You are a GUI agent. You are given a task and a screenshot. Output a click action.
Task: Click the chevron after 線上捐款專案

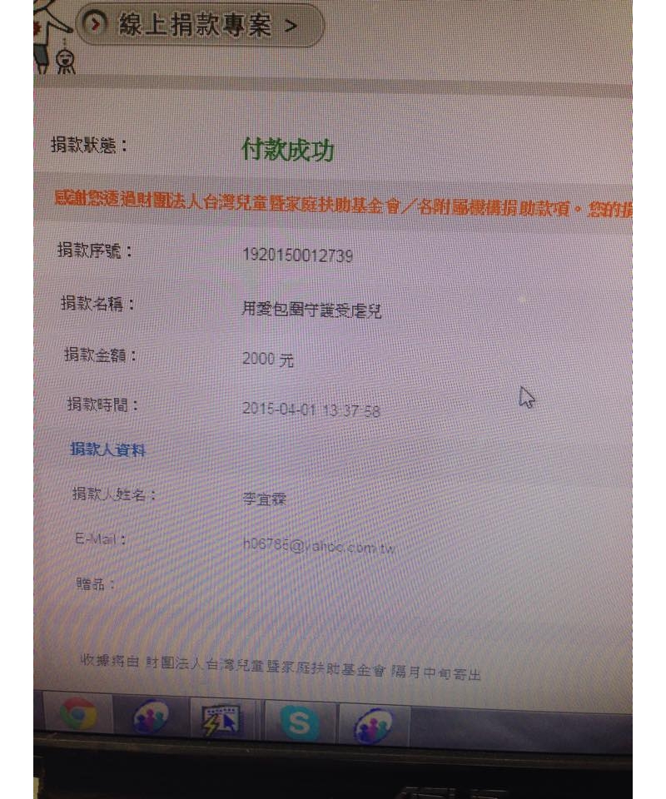coord(291,26)
